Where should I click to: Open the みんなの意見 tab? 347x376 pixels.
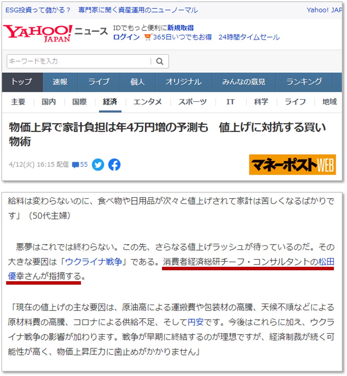pyautogui.click(x=244, y=82)
